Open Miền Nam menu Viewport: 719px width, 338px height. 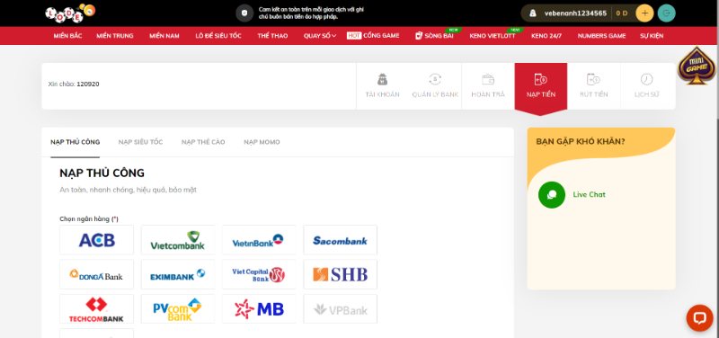pyautogui.click(x=164, y=36)
